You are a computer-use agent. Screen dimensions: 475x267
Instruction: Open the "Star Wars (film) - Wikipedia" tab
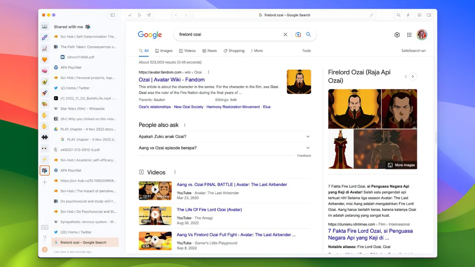(82, 109)
